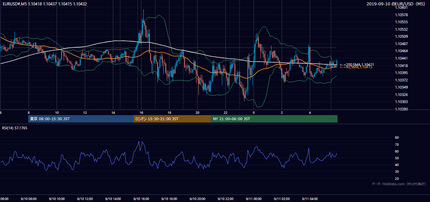Click the NY 21:00-06:00 JST session bar
The image size is (430, 202).
coord(274,119)
